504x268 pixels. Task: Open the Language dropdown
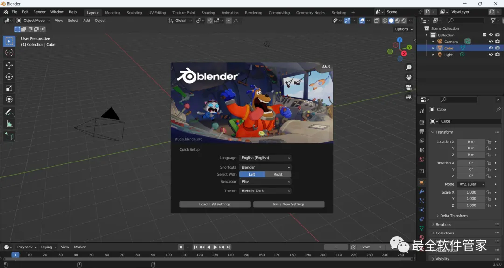coord(265,158)
